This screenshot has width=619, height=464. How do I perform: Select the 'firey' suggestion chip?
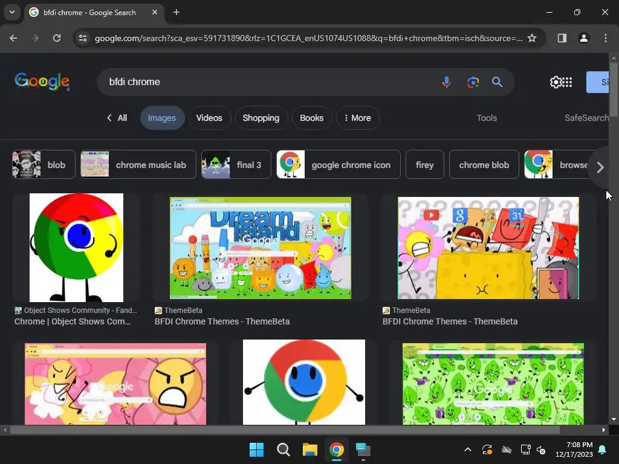pyautogui.click(x=425, y=164)
